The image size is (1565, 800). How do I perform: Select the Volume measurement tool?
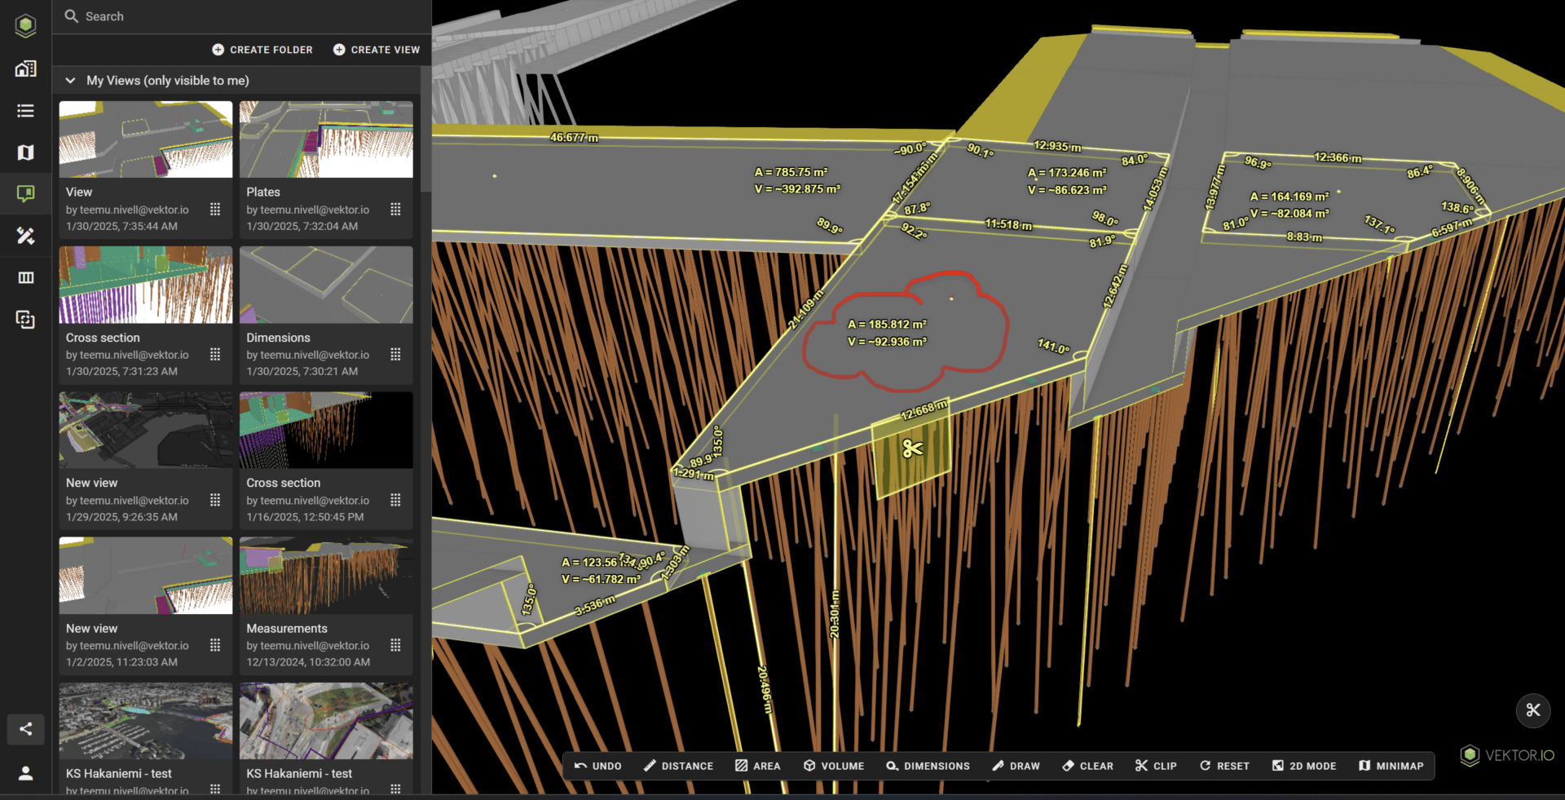point(833,766)
